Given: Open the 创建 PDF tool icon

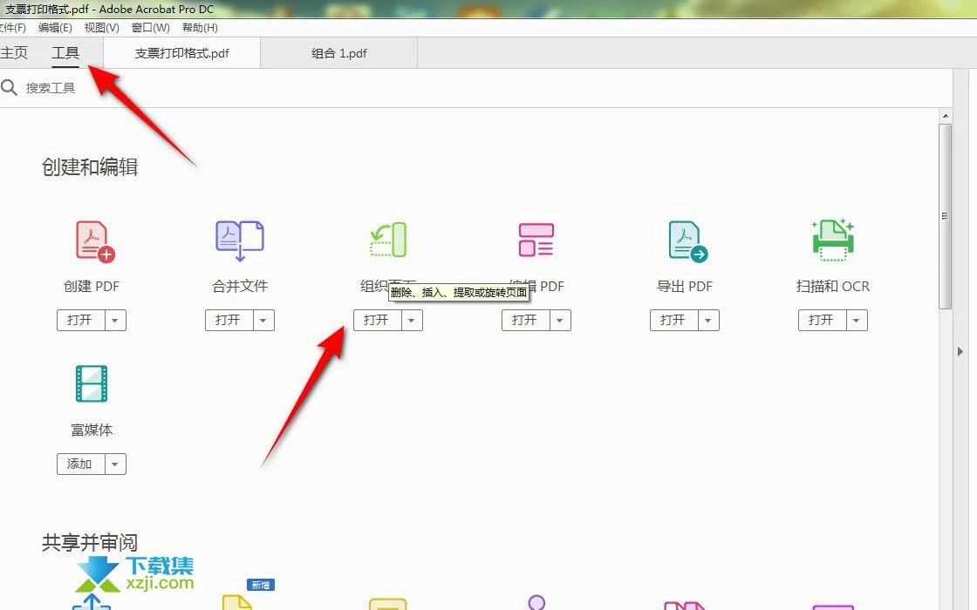Looking at the screenshot, I should tap(92, 240).
